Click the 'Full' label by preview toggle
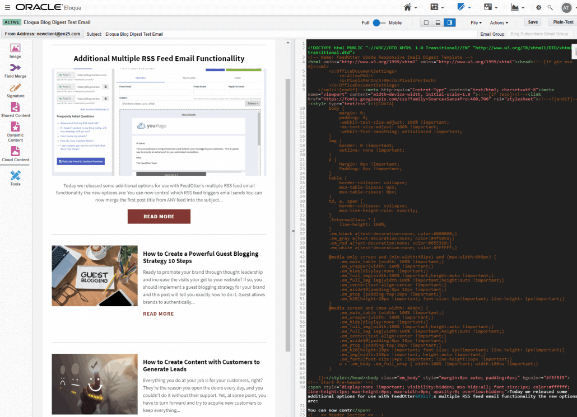Viewport: 577px width, 417px height. (365, 23)
